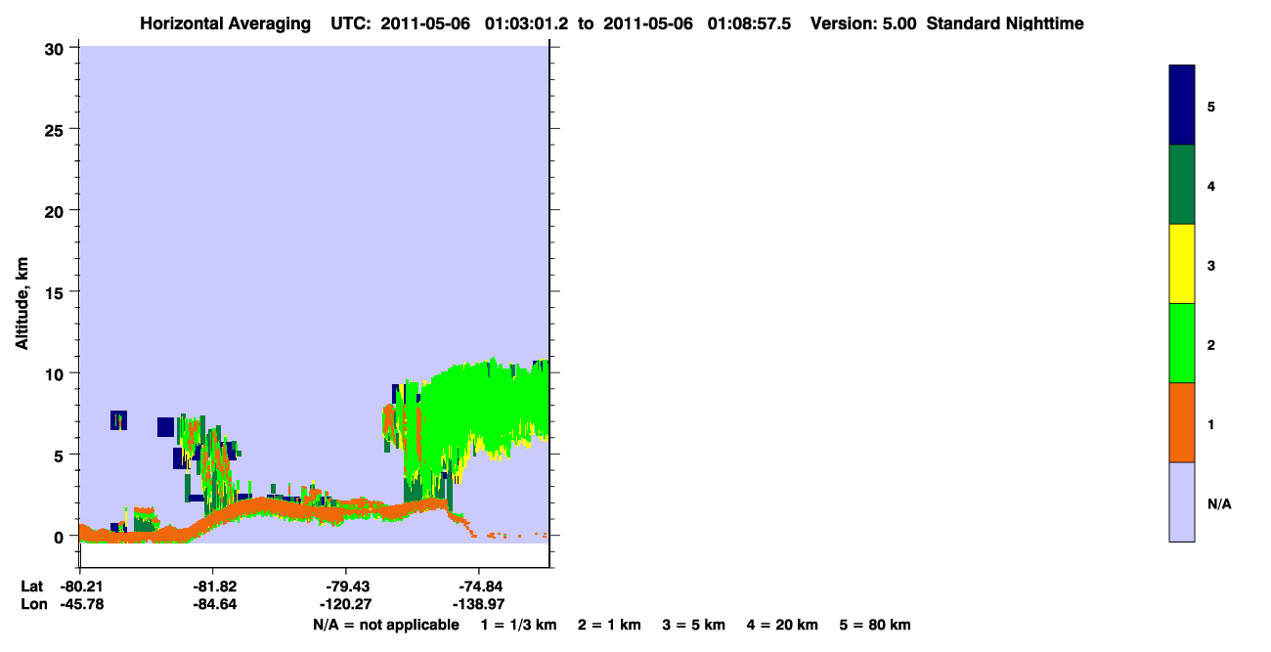Click the orange colorbar segment labeled 1
The image size is (1271, 652).
click(x=1182, y=422)
